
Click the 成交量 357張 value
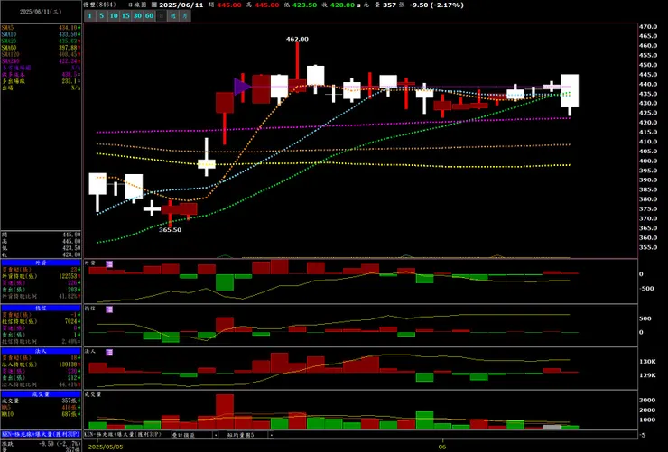pos(70,401)
